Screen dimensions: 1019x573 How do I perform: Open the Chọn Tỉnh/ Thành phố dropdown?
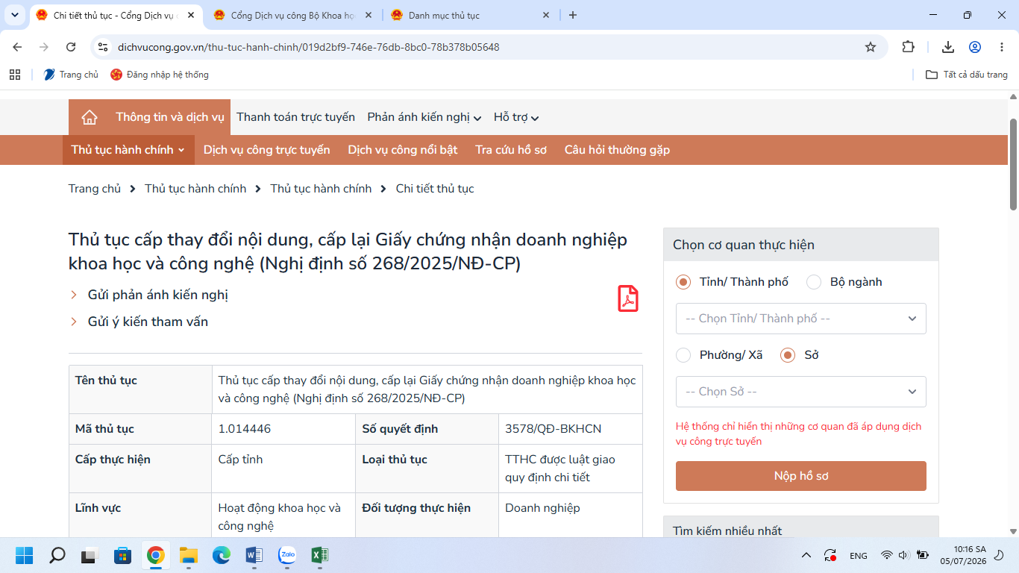tap(801, 319)
